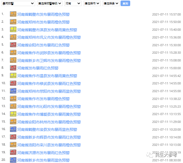Click orange icon for 栾川县 warning
Viewport: 183px width, 163px height.
(13, 145)
